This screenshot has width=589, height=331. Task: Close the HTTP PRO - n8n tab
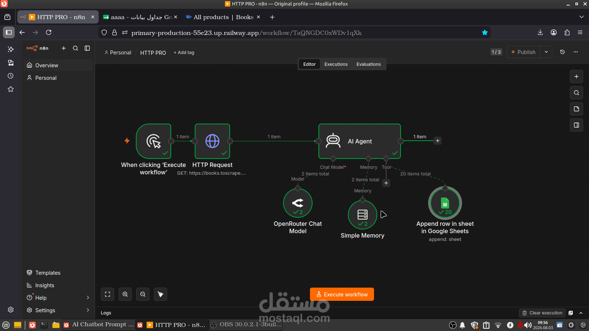point(93,17)
